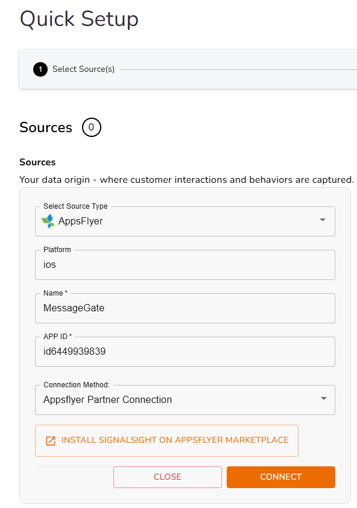Click the AppsFlyer logo icon
Screen dimensions: 357x508
click(48, 221)
